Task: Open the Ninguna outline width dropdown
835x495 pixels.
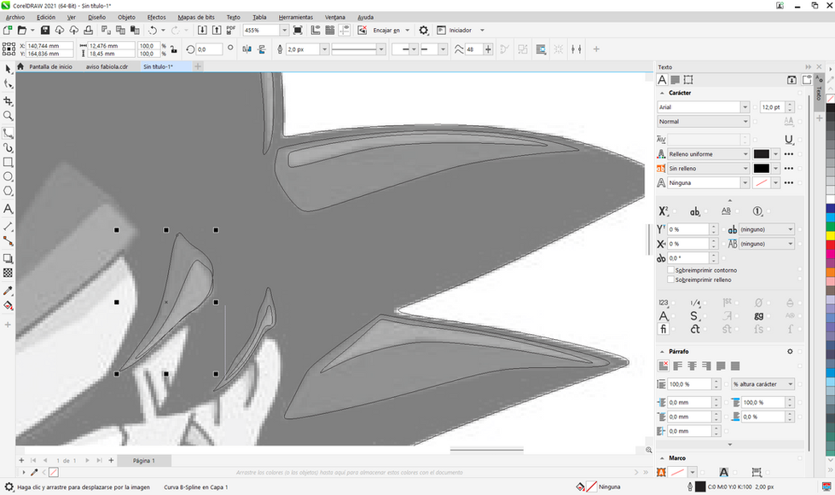Action: [x=745, y=183]
